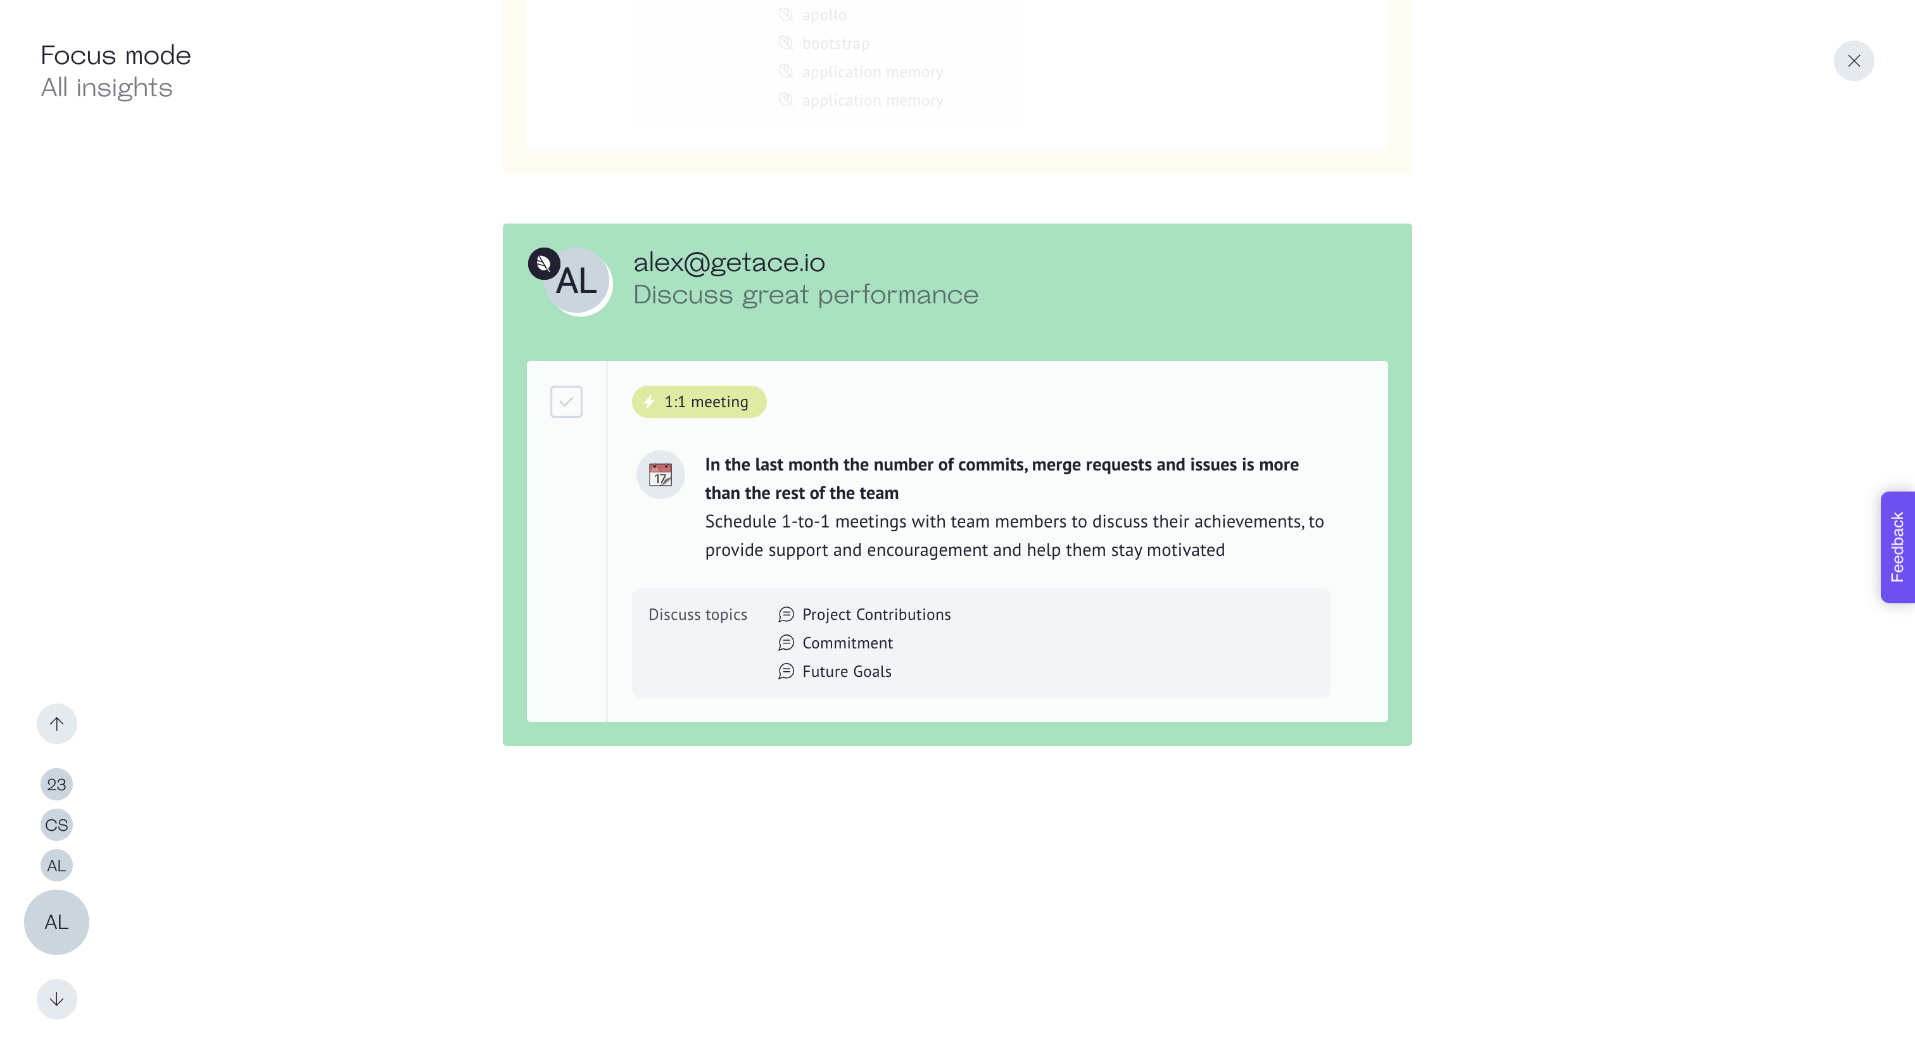Expand the discuss topics section
This screenshot has height=1060, width=1915.
[x=697, y=614]
